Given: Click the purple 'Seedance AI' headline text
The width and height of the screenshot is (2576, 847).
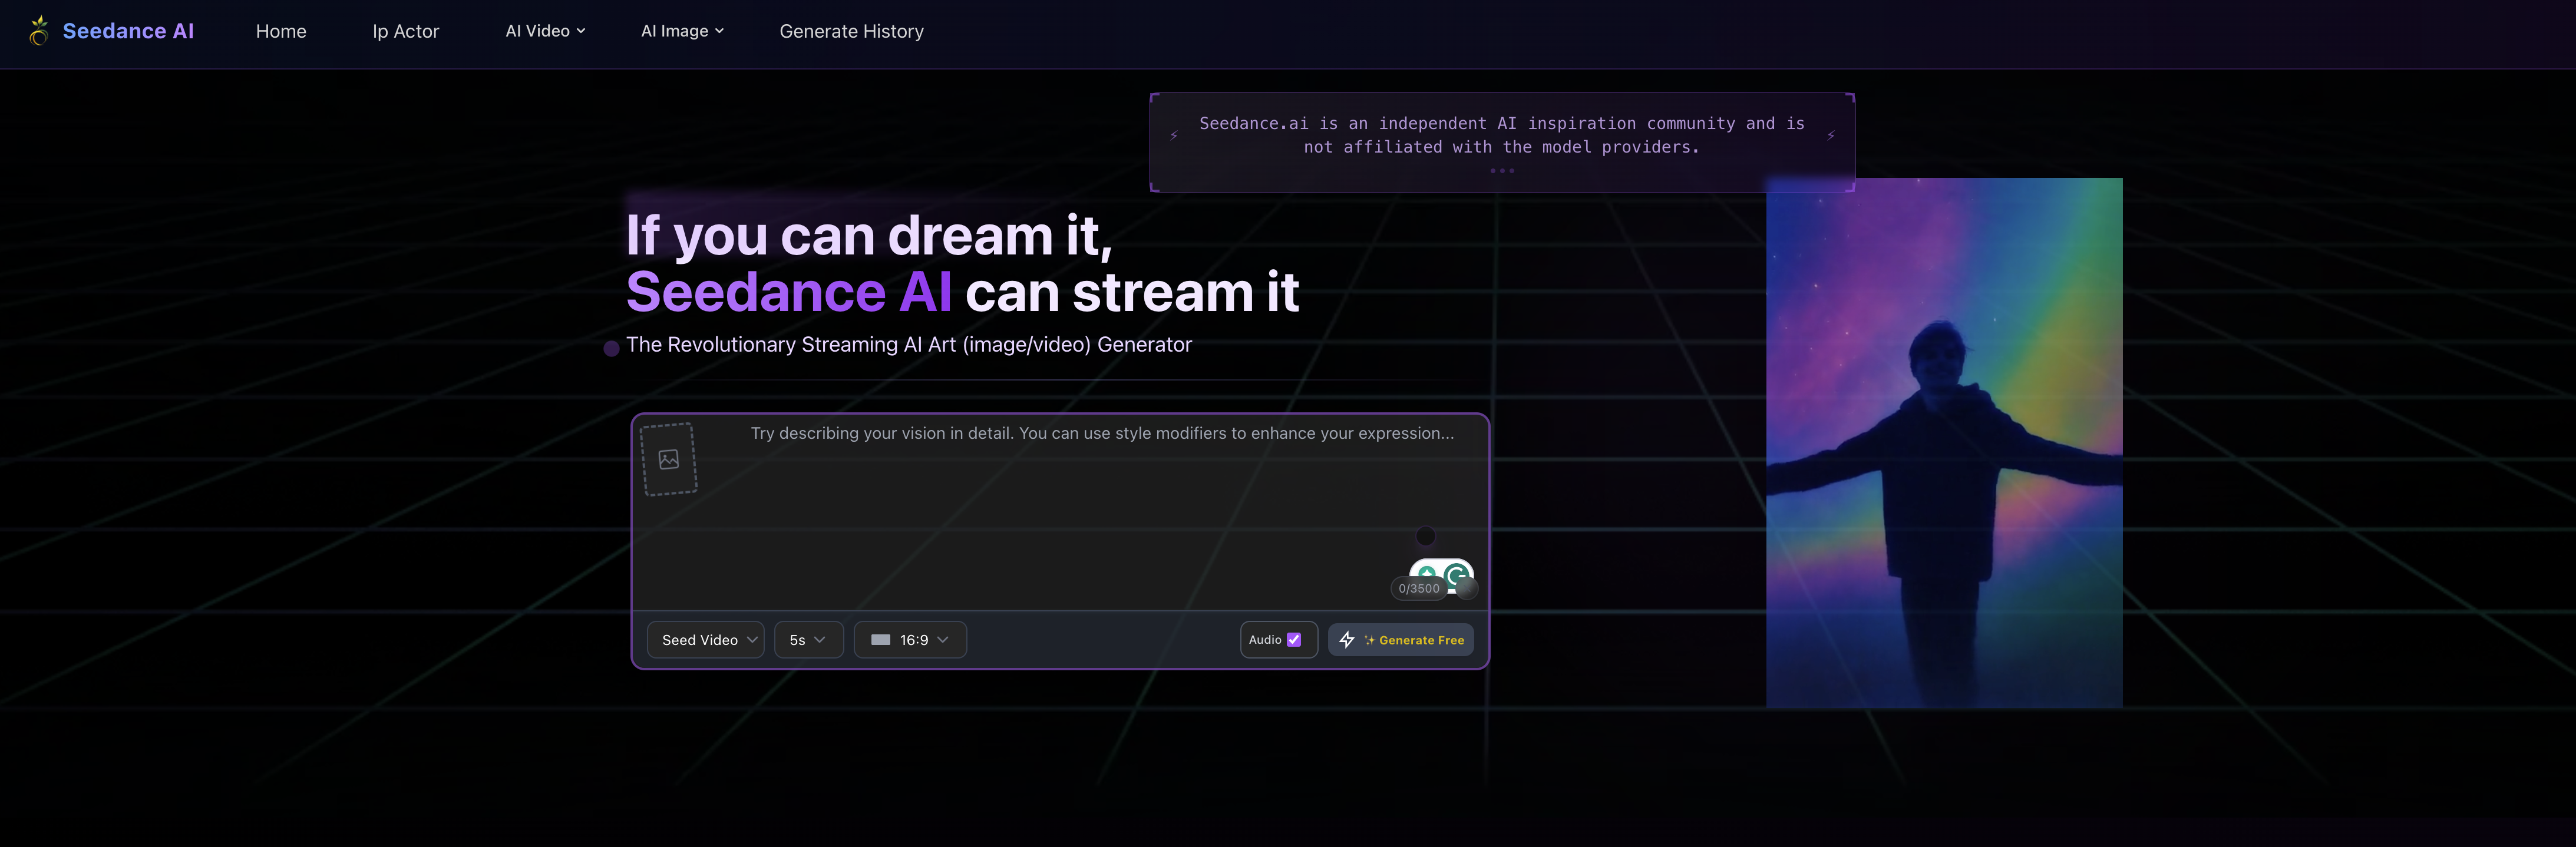Looking at the screenshot, I should pos(789,293).
